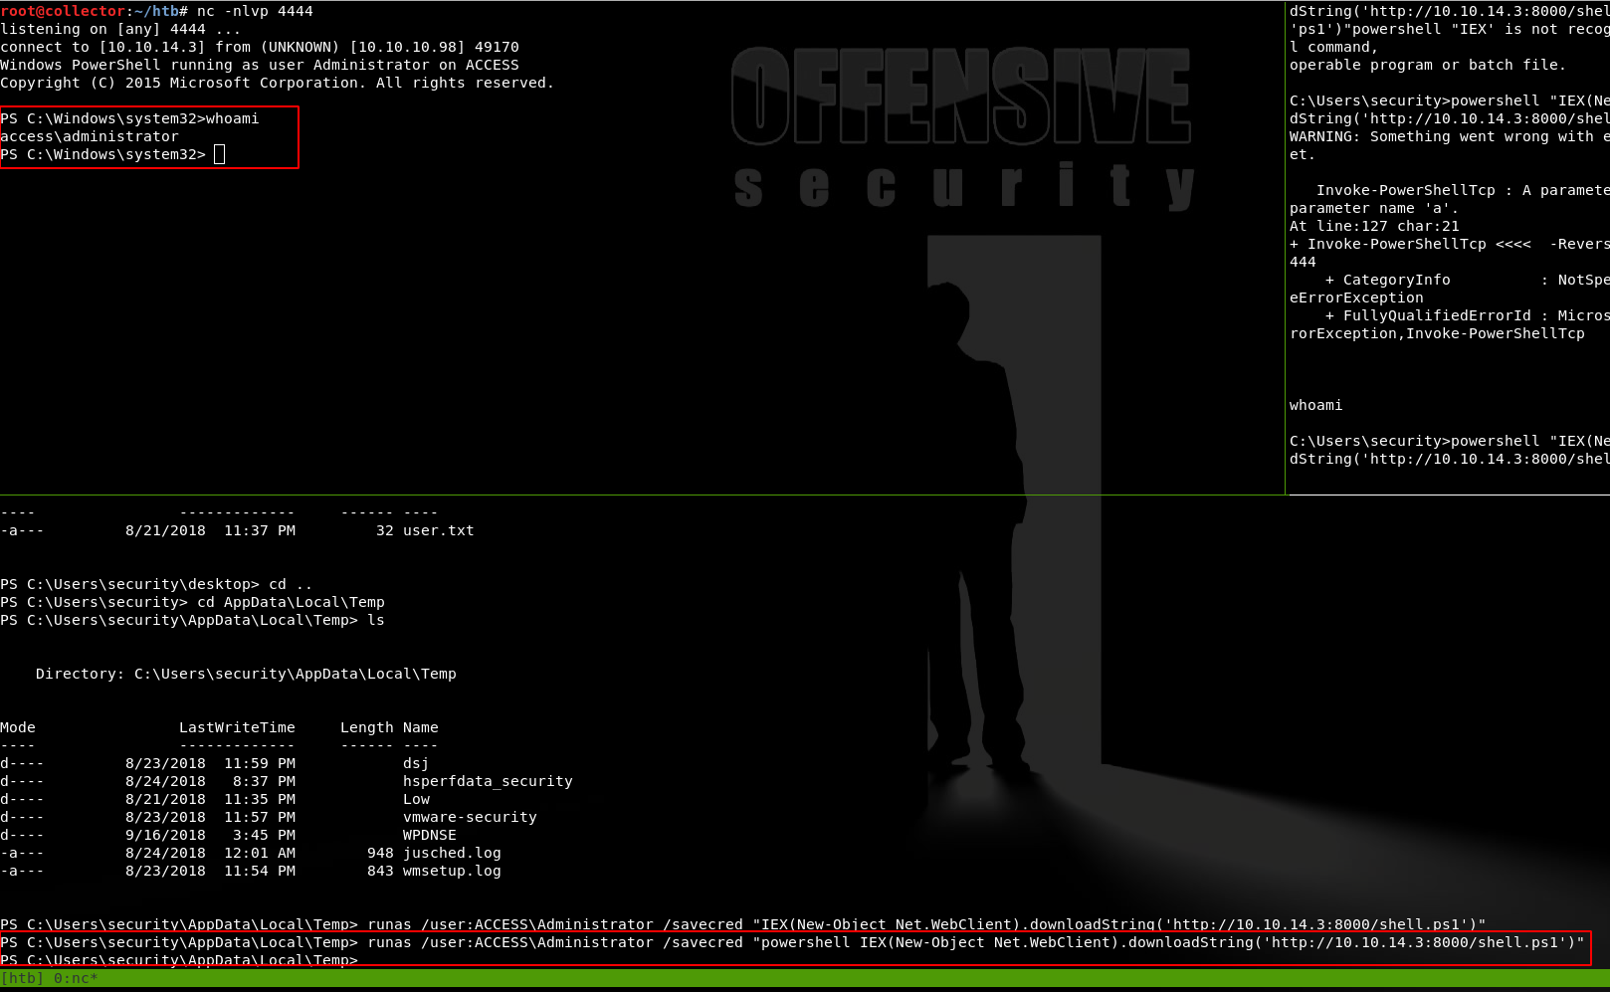Screen dimensions: 1610x992
Task: Click the 'At line:127 char:21' line
Action: point(1374,226)
